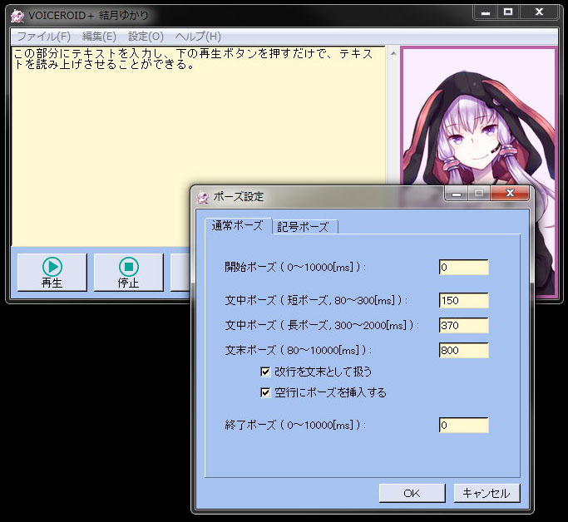568x522 pixels.
Task: Maximize the VOICEROID+ main window
Action: (508, 12)
